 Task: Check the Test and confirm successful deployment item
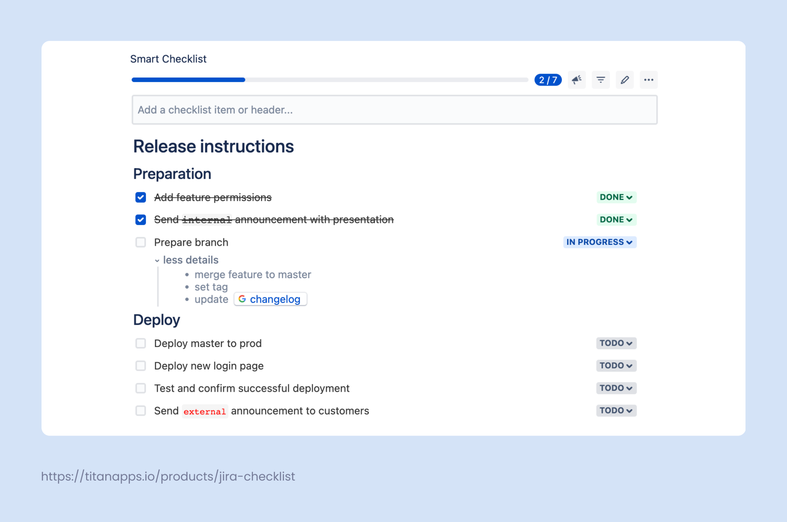140,388
